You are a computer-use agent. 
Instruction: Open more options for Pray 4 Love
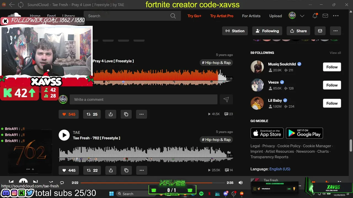141,114
